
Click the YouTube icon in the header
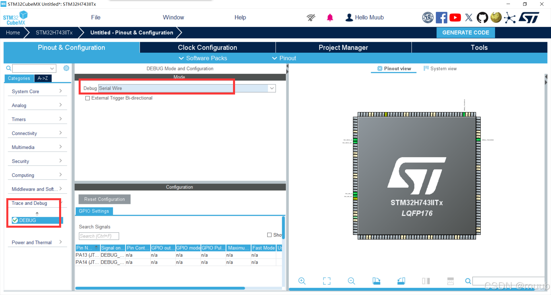point(455,17)
